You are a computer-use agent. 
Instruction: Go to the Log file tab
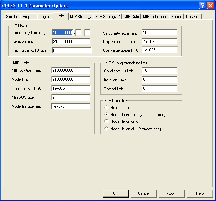tap(45, 17)
